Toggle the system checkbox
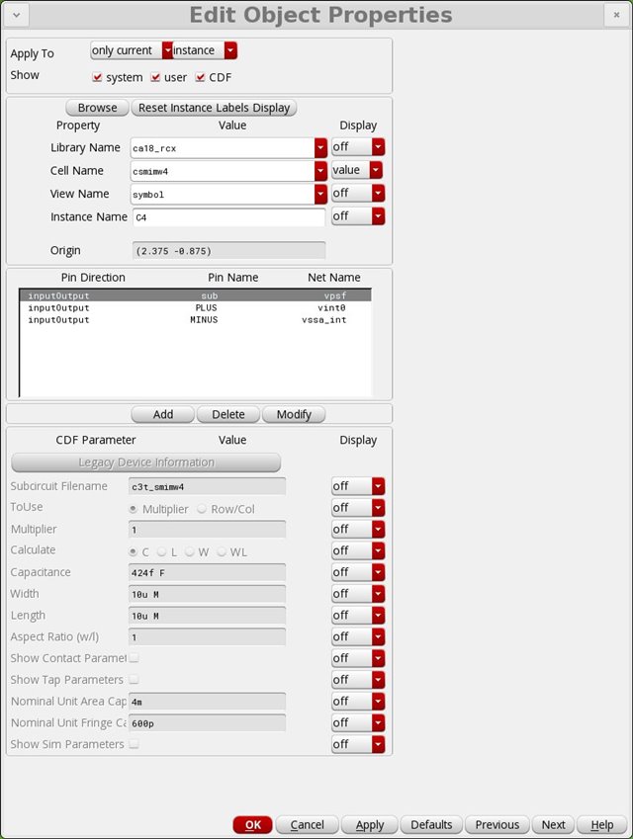The image size is (633, 839). pos(97,77)
